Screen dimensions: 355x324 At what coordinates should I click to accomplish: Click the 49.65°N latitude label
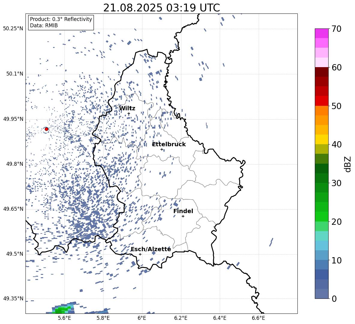[13, 209]
